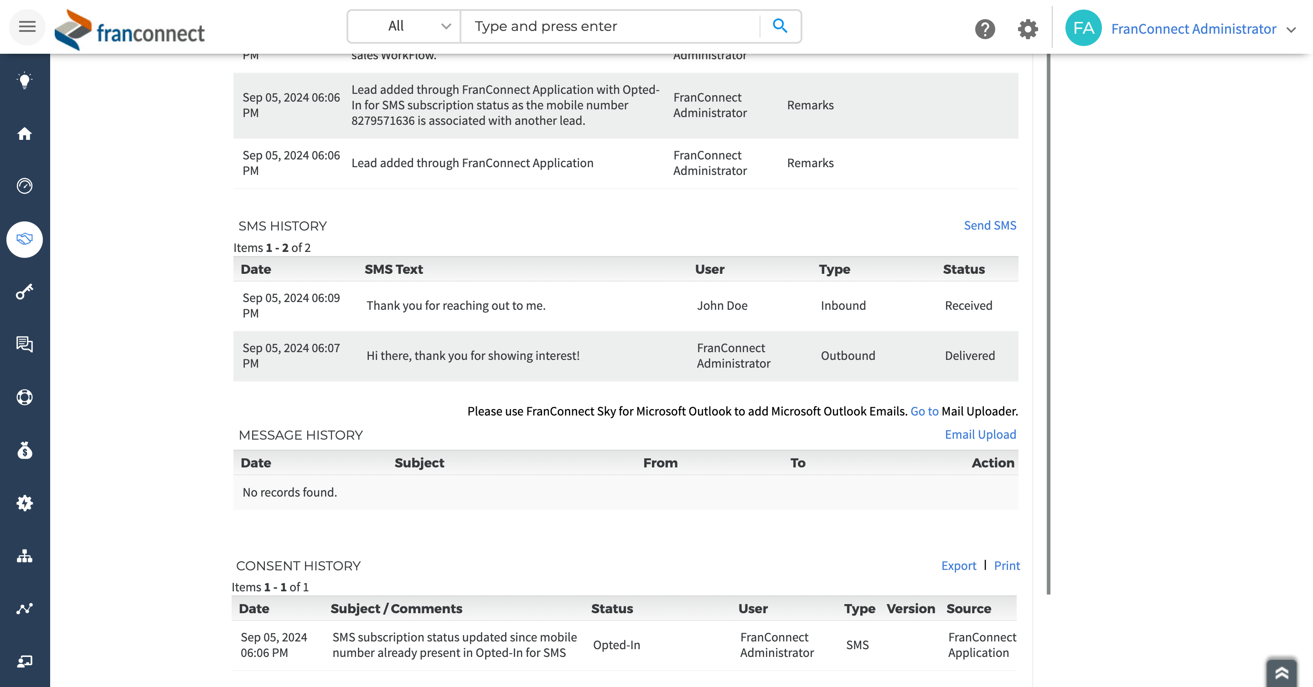Select the handshake Sales sidebar icon

pos(25,239)
